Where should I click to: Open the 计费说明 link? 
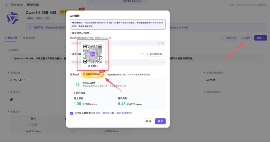coord(95,113)
